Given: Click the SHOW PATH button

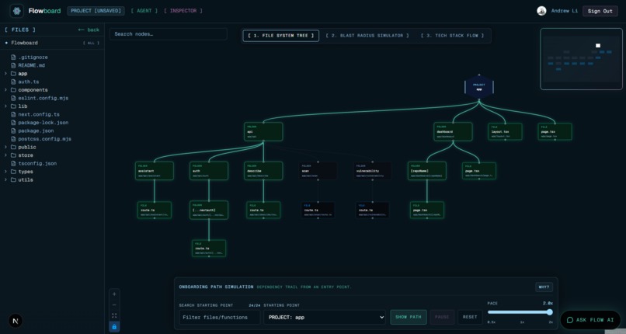Looking at the screenshot, I should click(x=408, y=317).
